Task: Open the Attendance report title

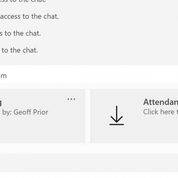Action: 161,102
